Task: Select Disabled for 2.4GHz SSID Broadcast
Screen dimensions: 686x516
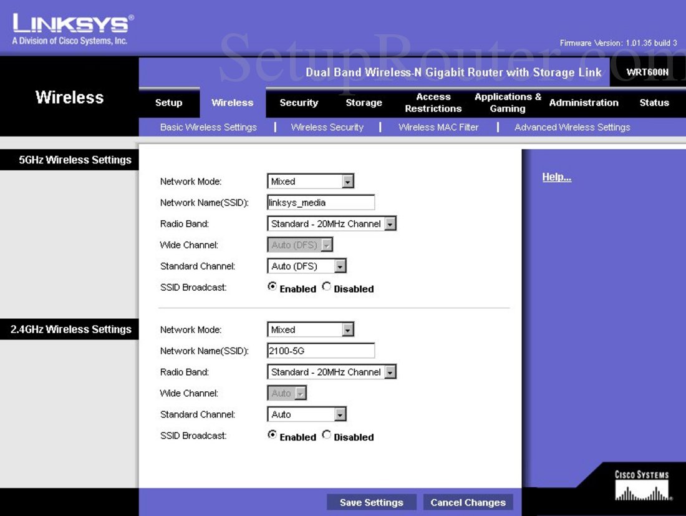Action: pos(326,434)
